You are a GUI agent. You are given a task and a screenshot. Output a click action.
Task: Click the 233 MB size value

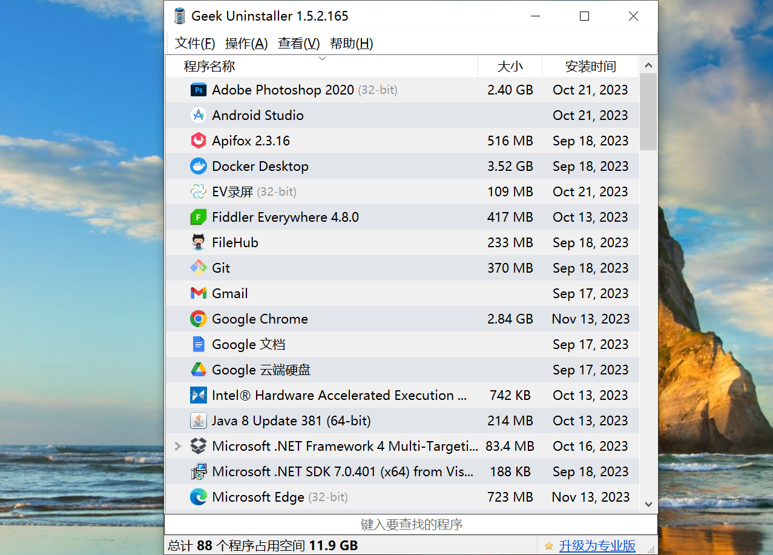510,242
